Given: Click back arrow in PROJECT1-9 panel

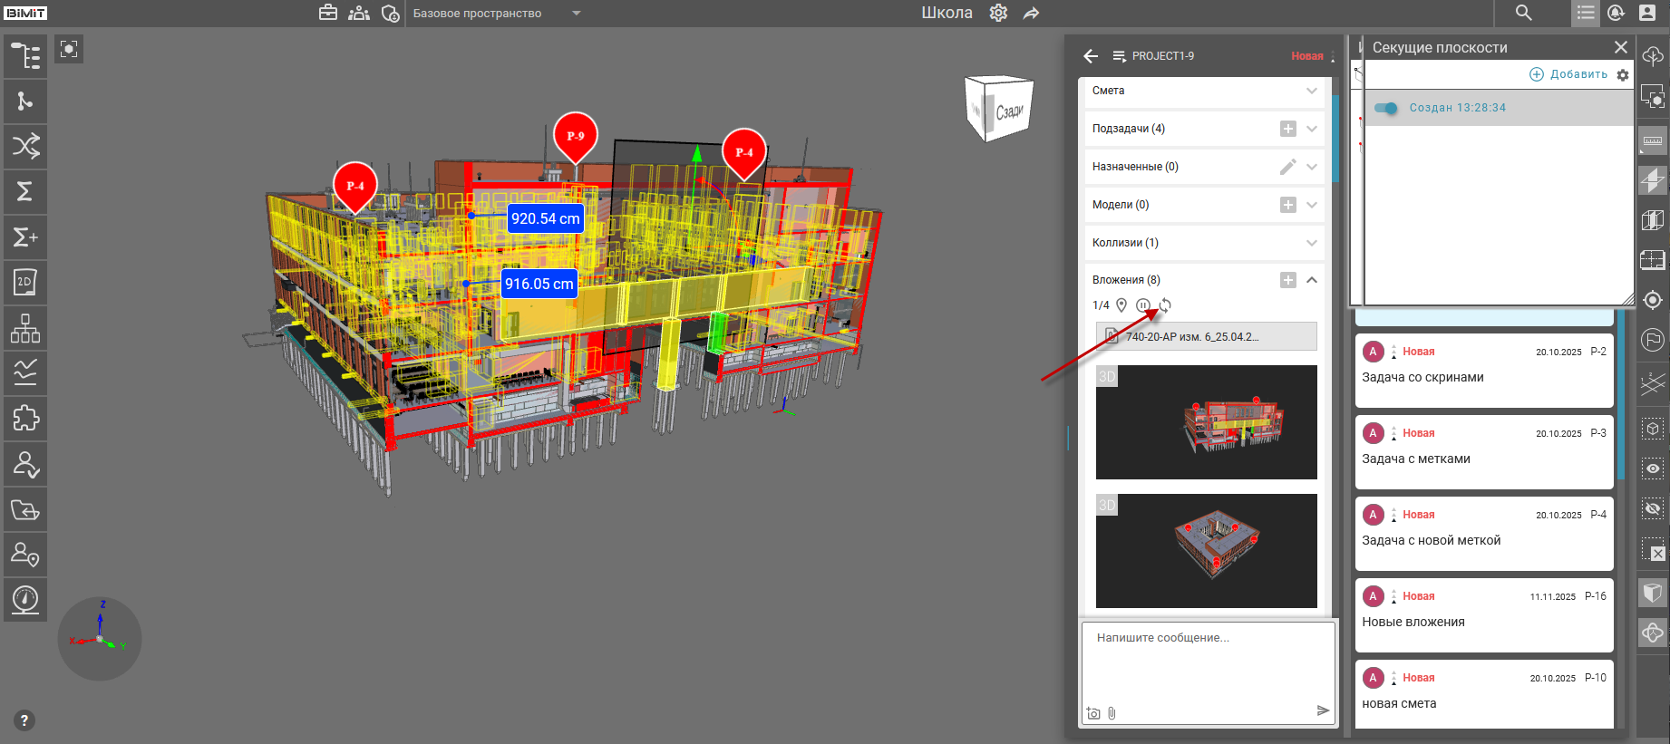Looking at the screenshot, I should [x=1091, y=56].
